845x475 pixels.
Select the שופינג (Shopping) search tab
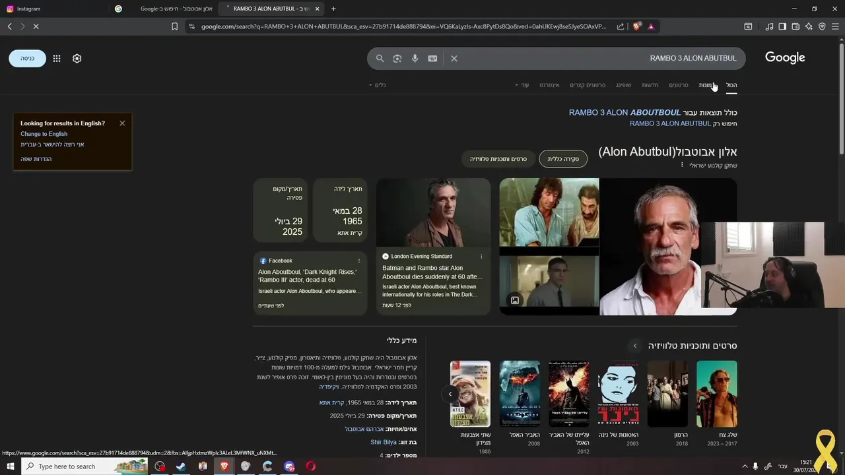[x=624, y=85]
